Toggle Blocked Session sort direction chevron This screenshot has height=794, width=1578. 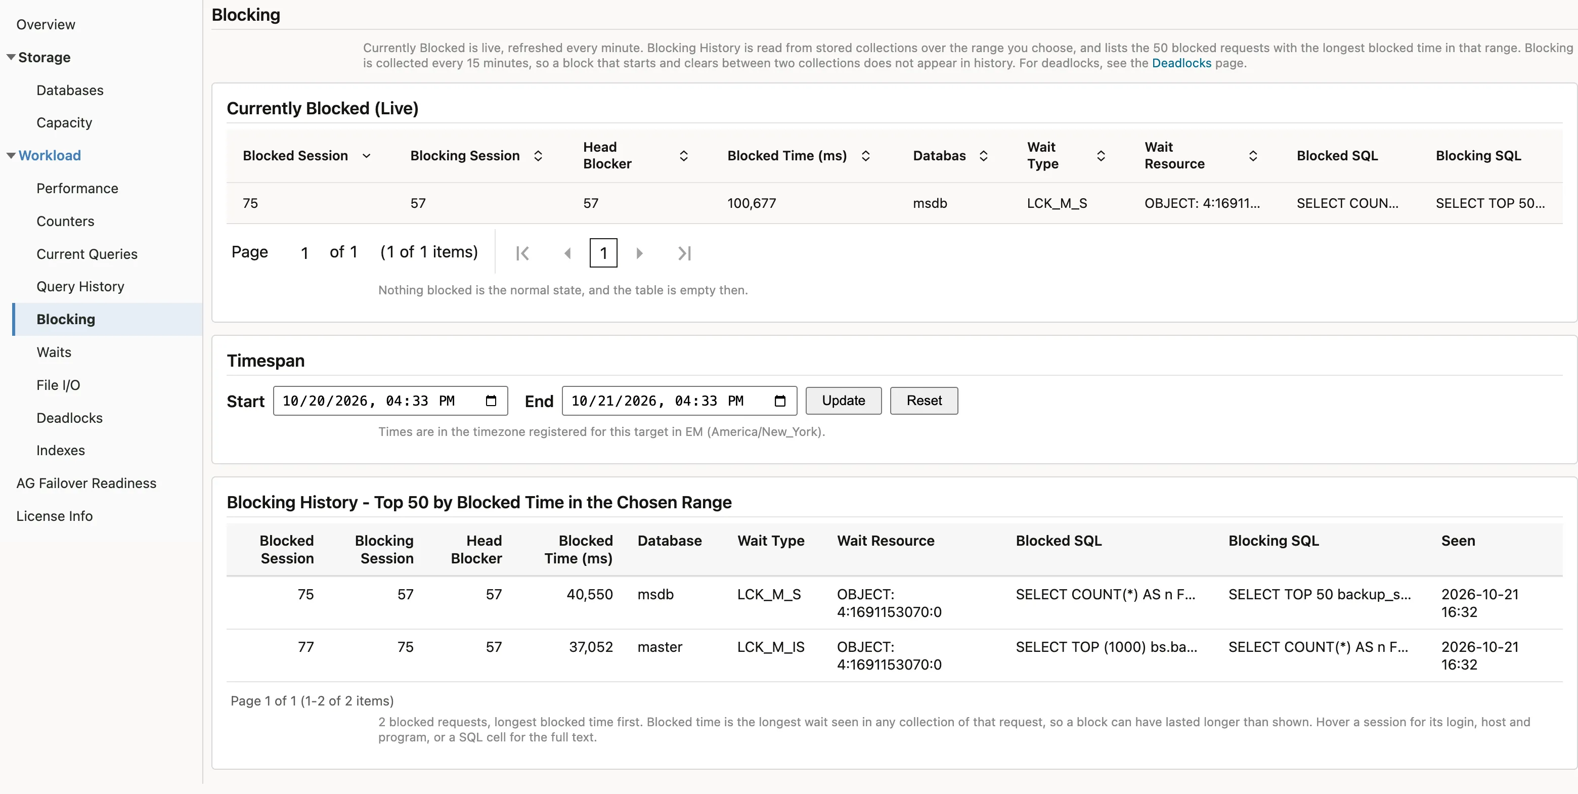366,156
